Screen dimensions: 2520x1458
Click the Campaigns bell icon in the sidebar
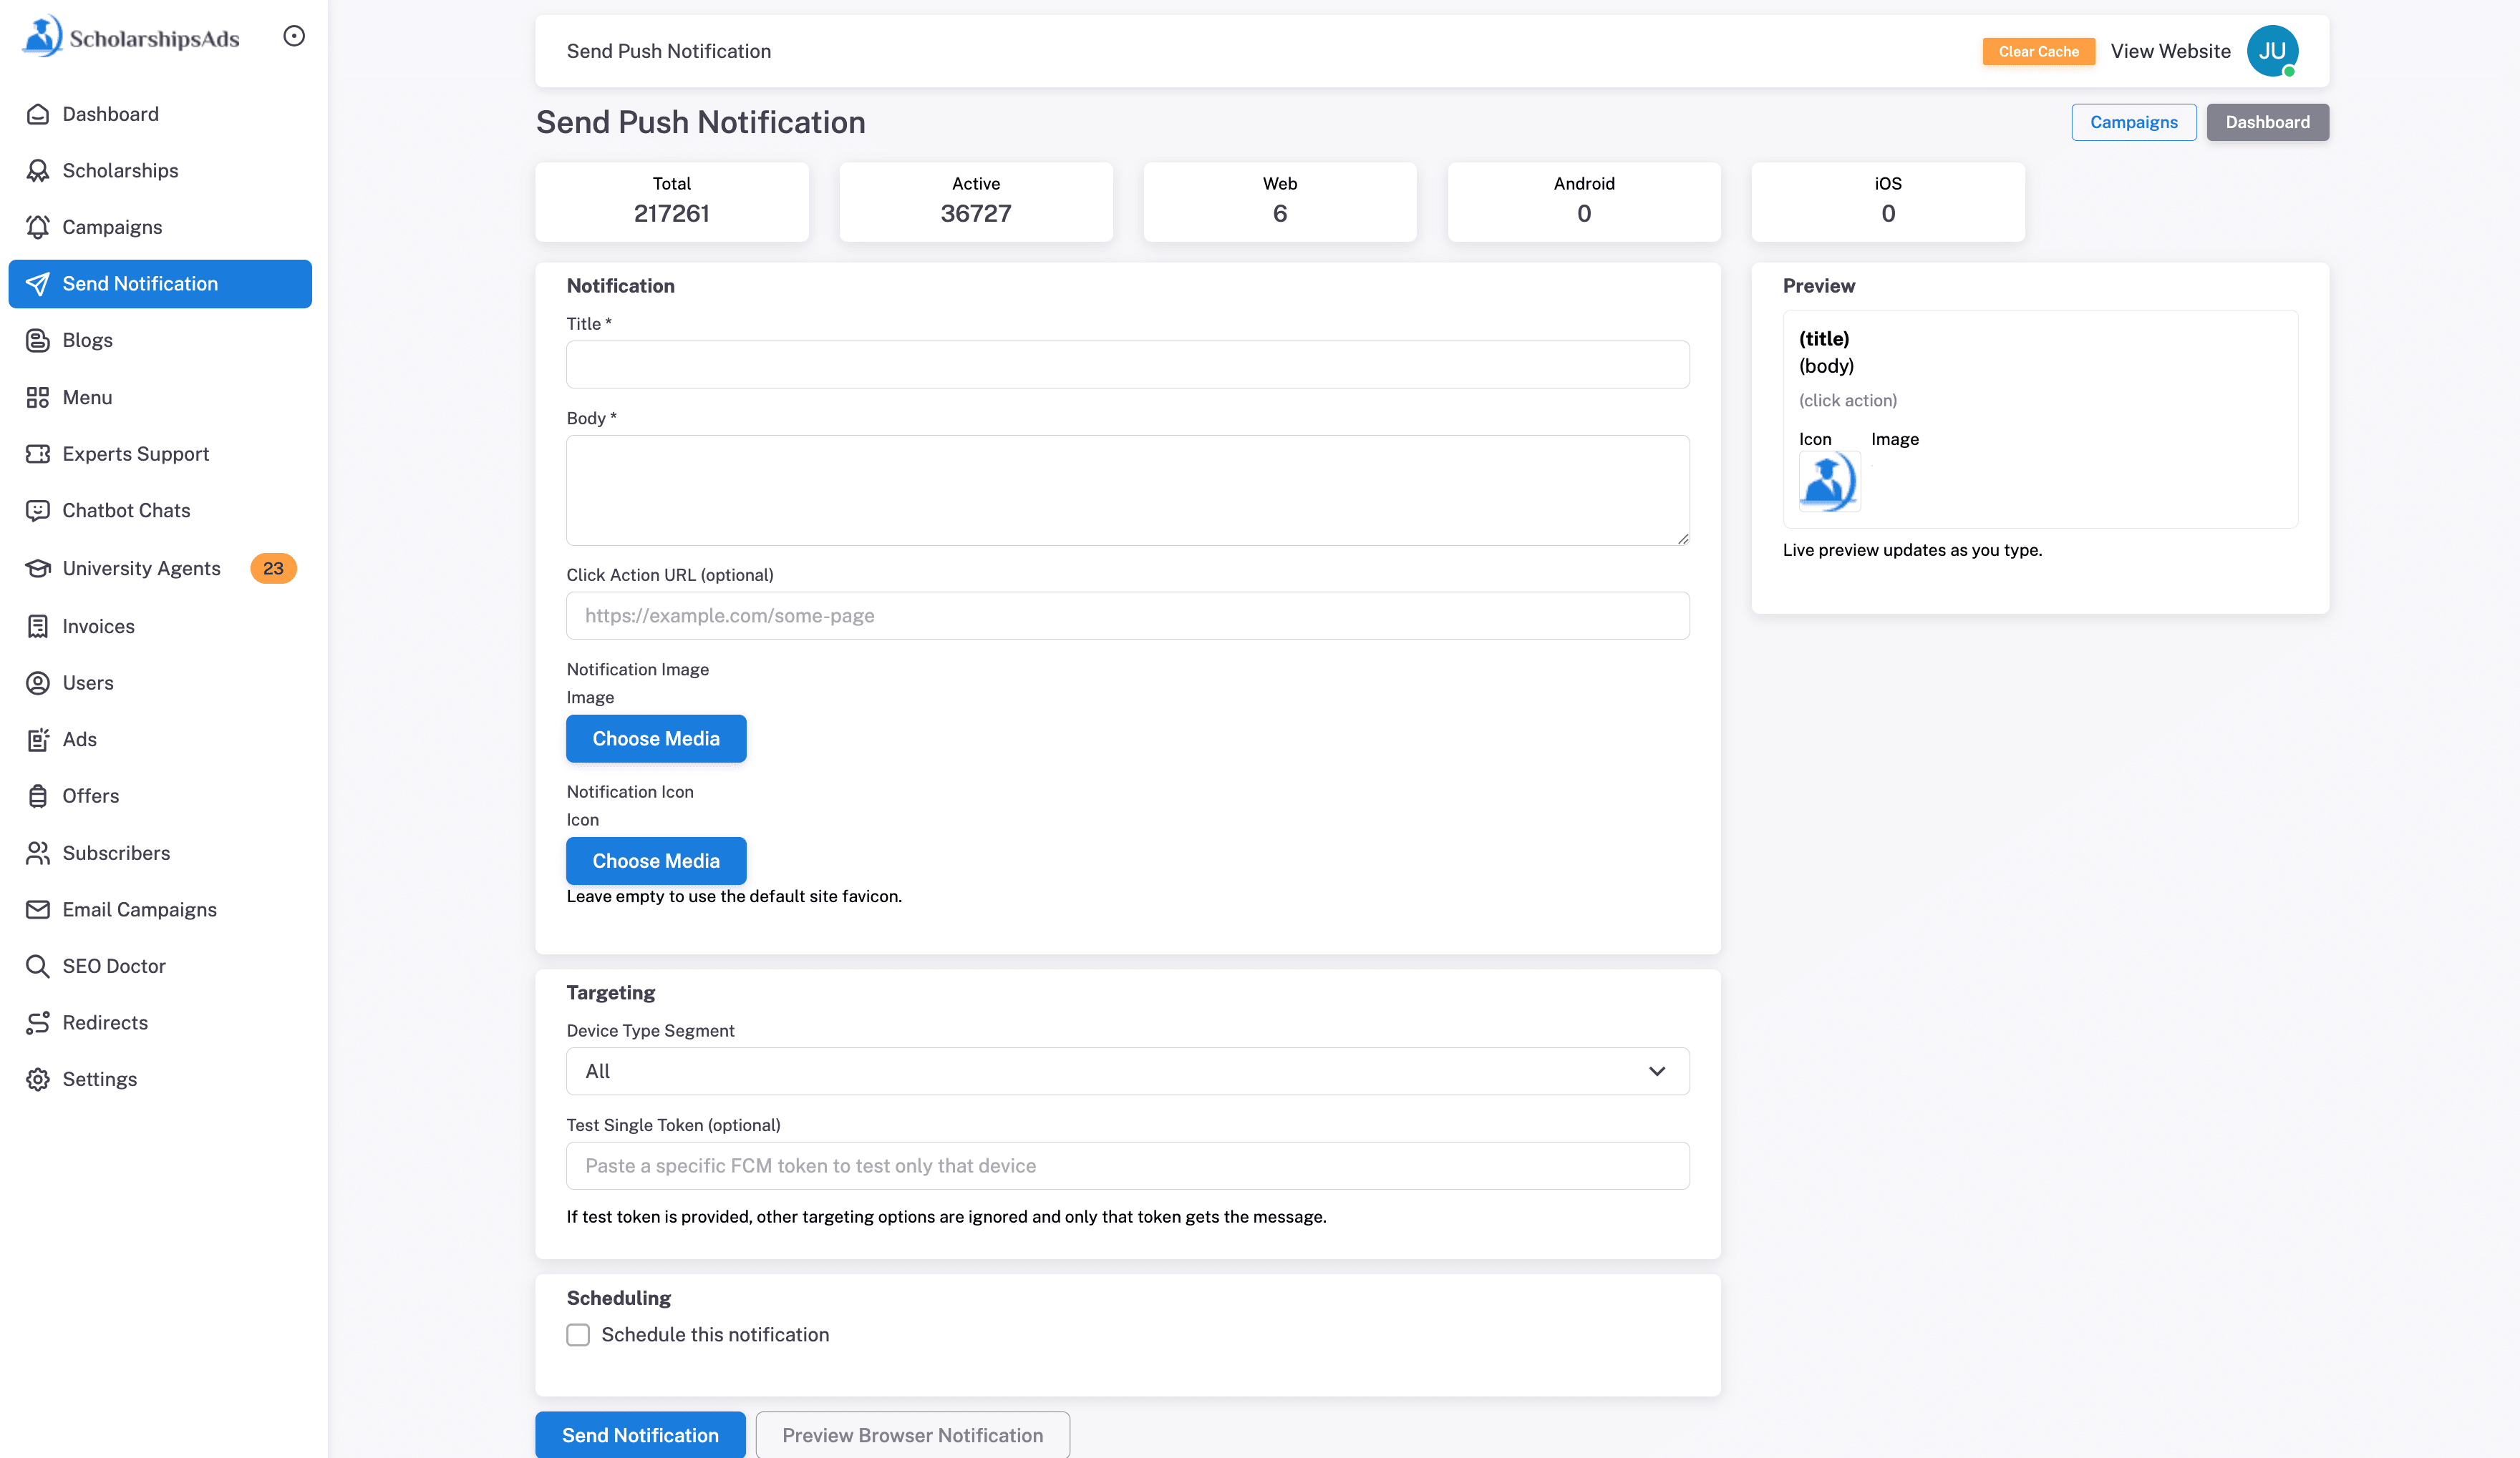pos(38,227)
